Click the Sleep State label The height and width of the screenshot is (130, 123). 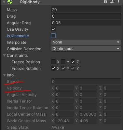[17, 127]
